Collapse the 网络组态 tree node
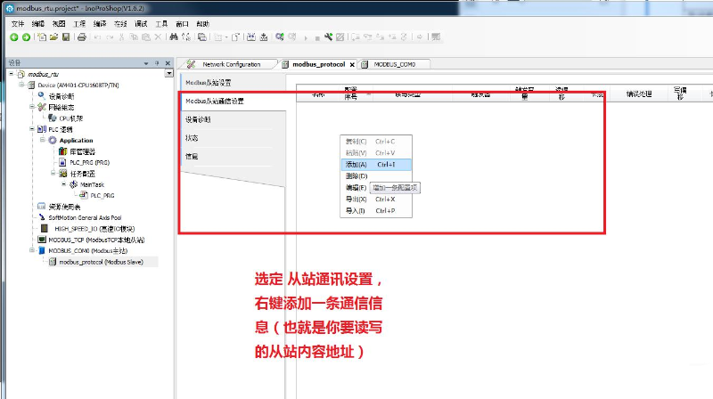The height and width of the screenshot is (399, 713). [32, 107]
